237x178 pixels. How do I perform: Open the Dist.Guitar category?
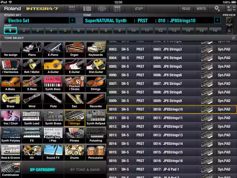point(96,67)
